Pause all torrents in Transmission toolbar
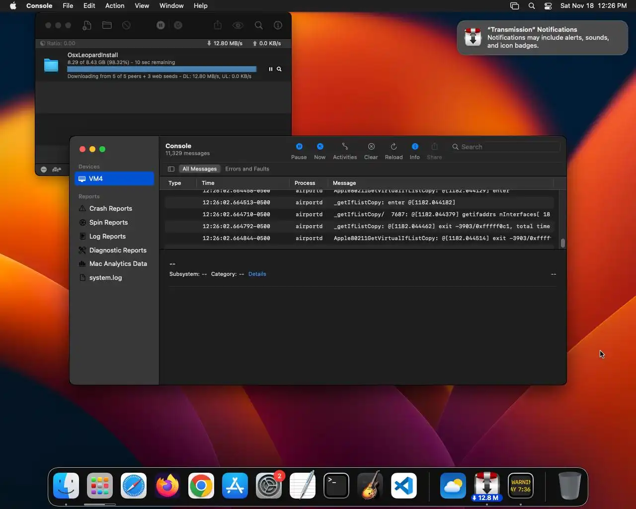This screenshot has height=509, width=636. pyautogui.click(x=160, y=25)
